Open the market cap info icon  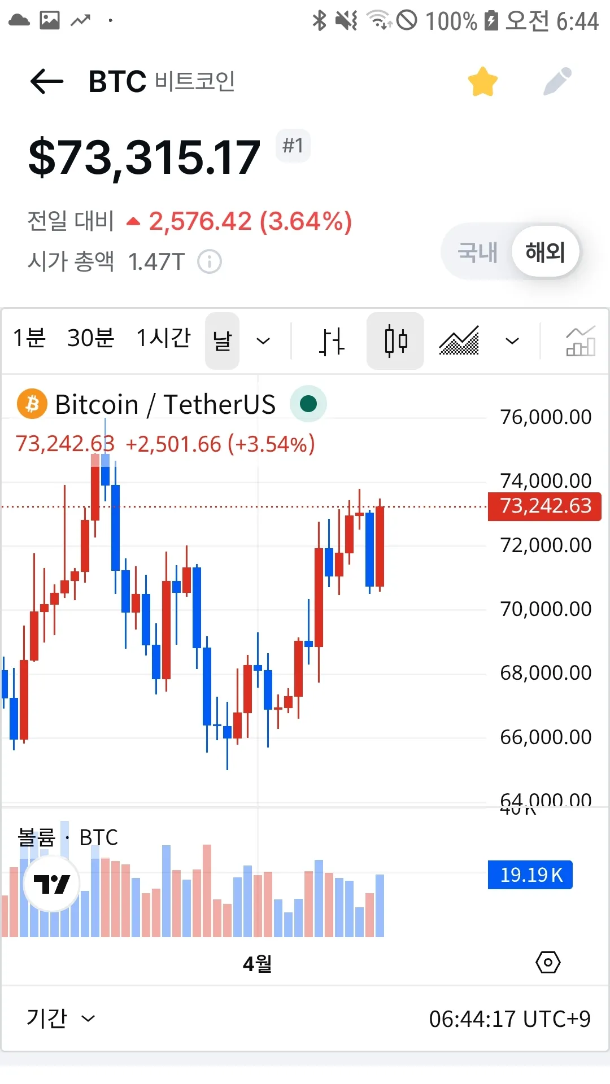coord(210,262)
